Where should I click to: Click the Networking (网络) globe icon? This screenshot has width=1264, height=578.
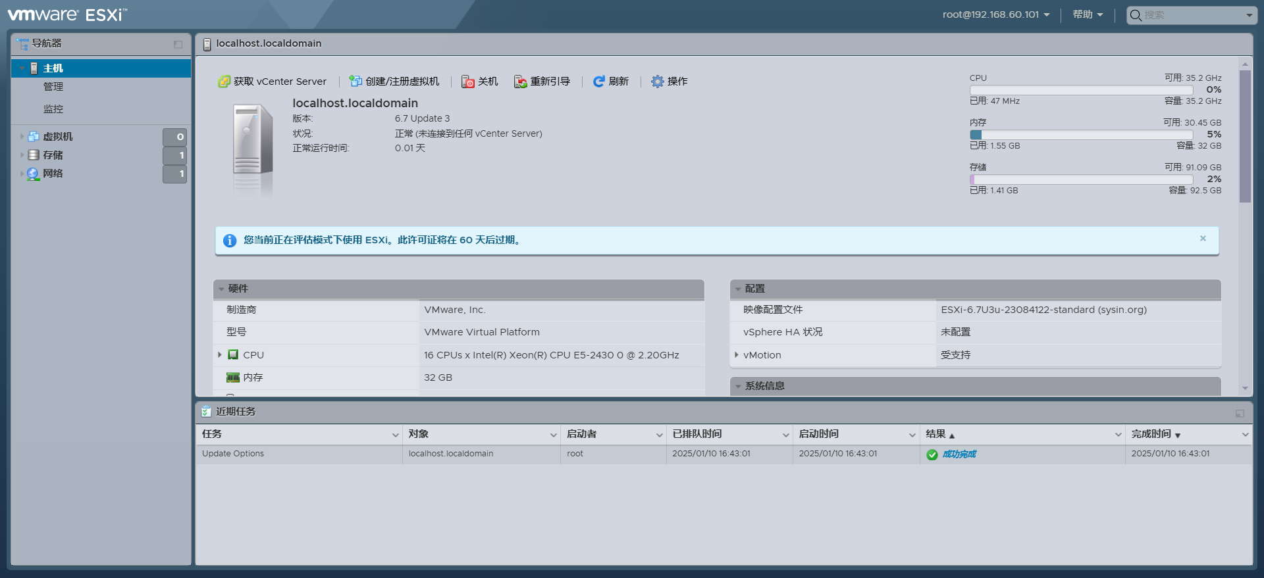[x=33, y=174]
